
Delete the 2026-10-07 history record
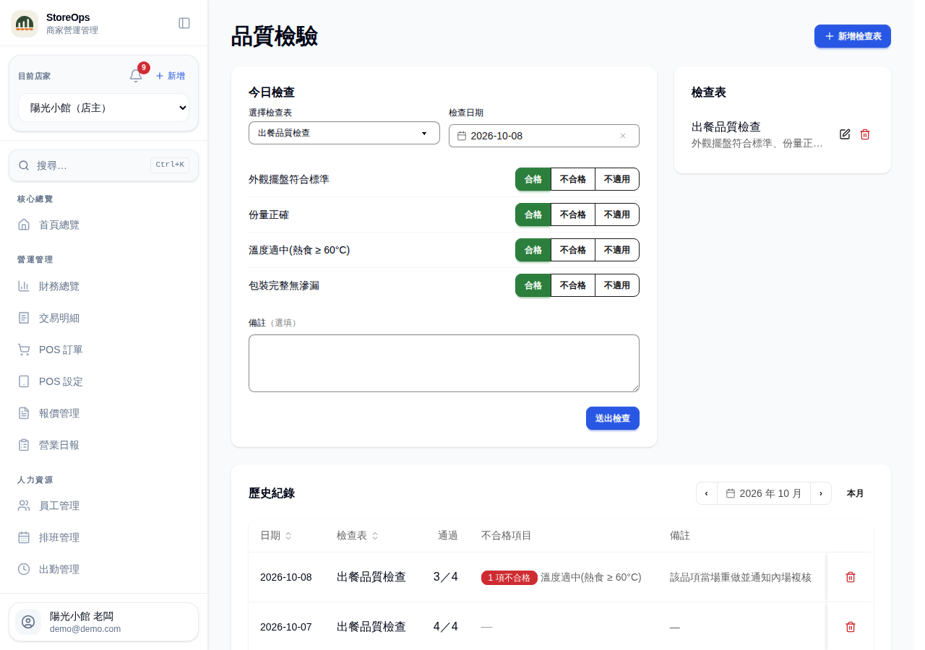(x=851, y=627)
